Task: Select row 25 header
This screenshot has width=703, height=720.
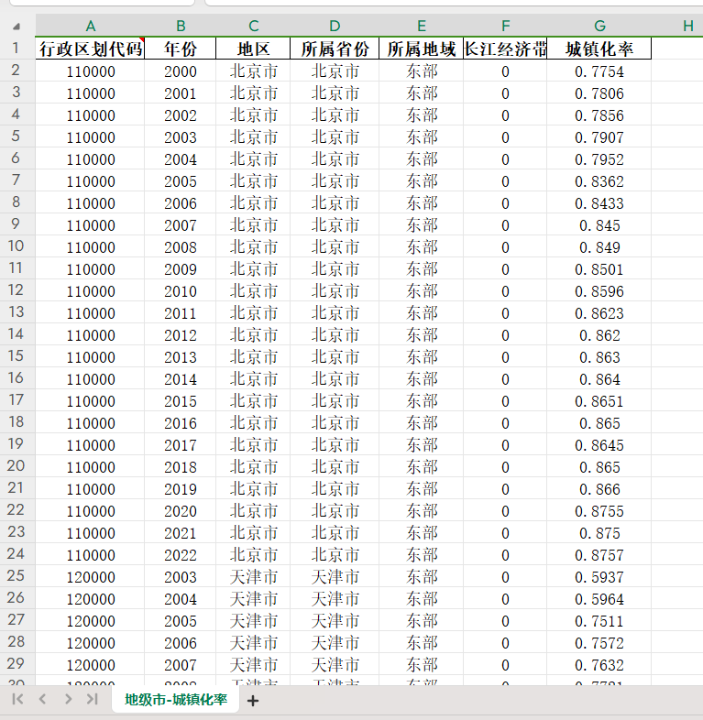Action: 16,576
